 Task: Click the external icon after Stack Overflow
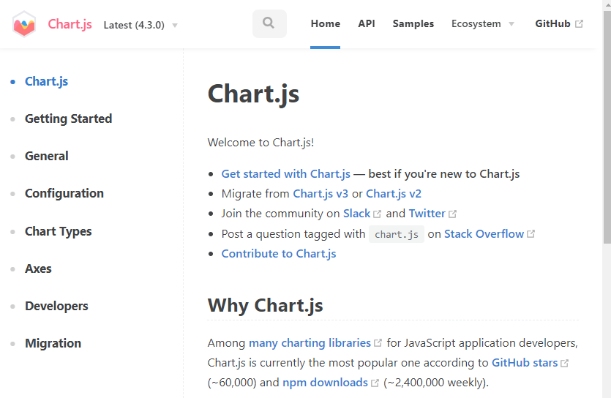point(531,234)
